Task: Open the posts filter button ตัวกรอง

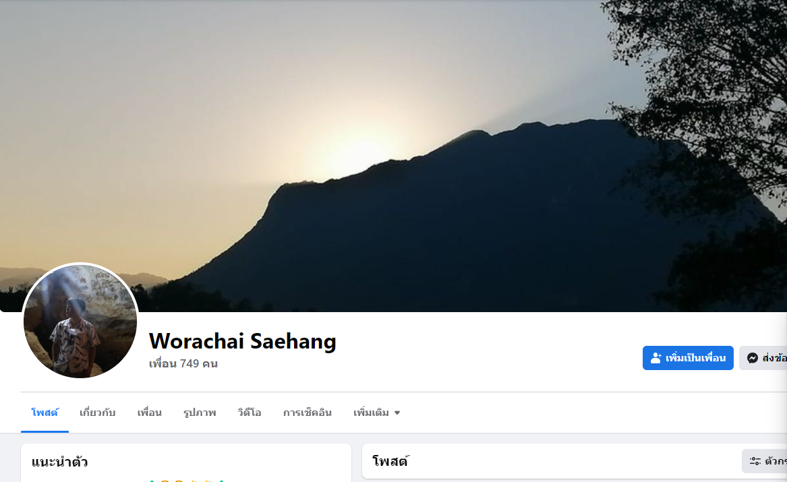Action: tap(765, 461)
